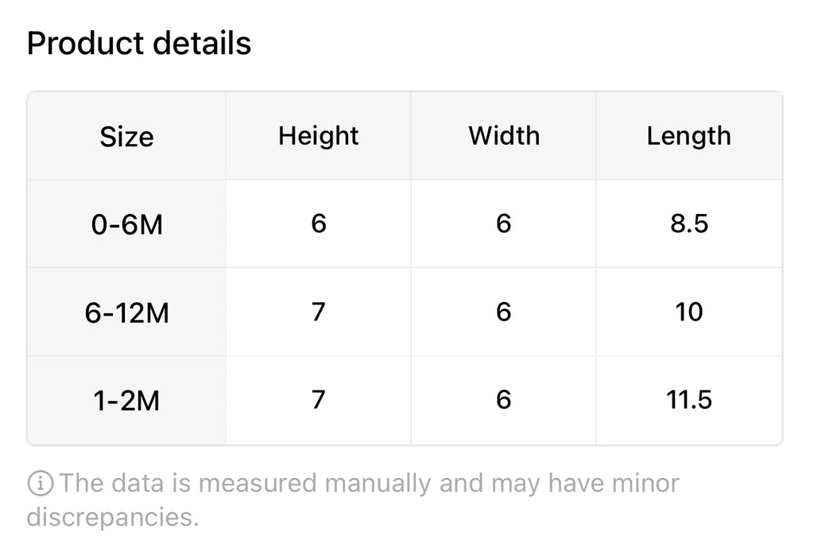The height and width of the screenshot is (548, 814).
Task: Click the length value 10
Action: pyautogui.click(x=688, y=312)
